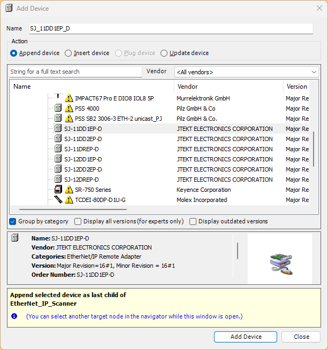The image size is (328, 350).
Task: Select IMPACT67 Pro E DIO8 IOL8 5P row
Action: pyautogui.click(x=115, y=98)
